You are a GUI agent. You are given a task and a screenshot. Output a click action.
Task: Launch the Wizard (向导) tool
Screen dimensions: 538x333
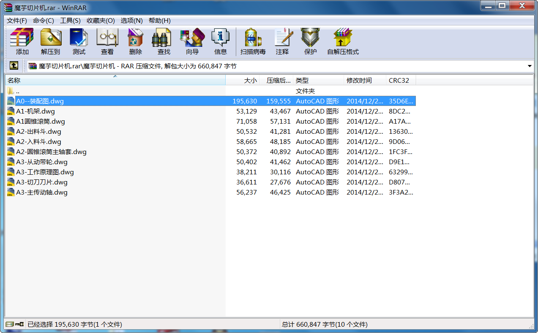coord(192,41)
